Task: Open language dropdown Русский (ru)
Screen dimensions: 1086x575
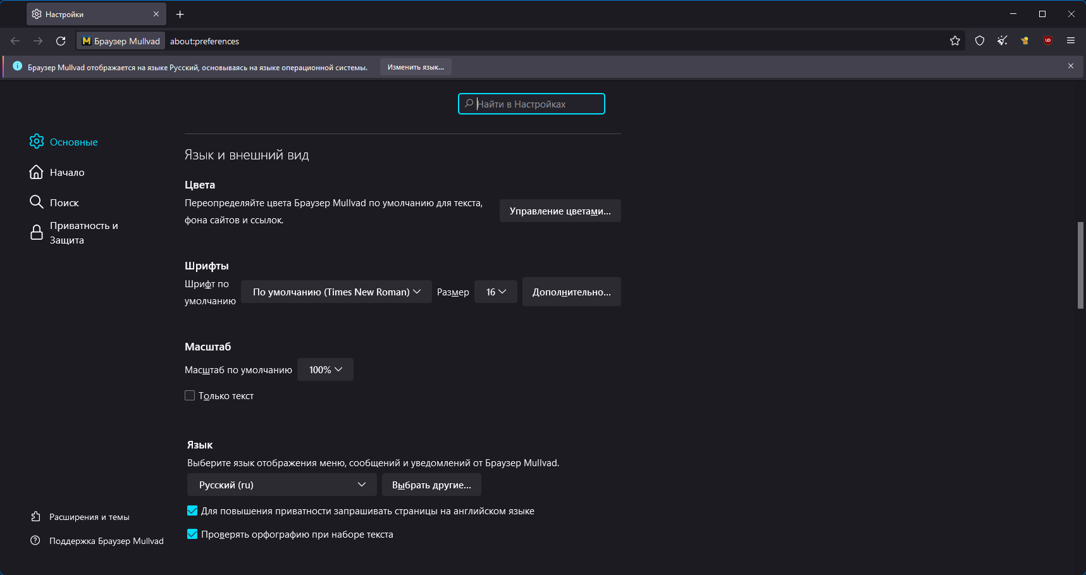Action: point(282,485)
